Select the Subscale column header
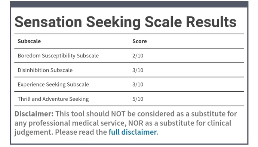The height and width of the screenshot is (147, 258). tap(29, 41)
